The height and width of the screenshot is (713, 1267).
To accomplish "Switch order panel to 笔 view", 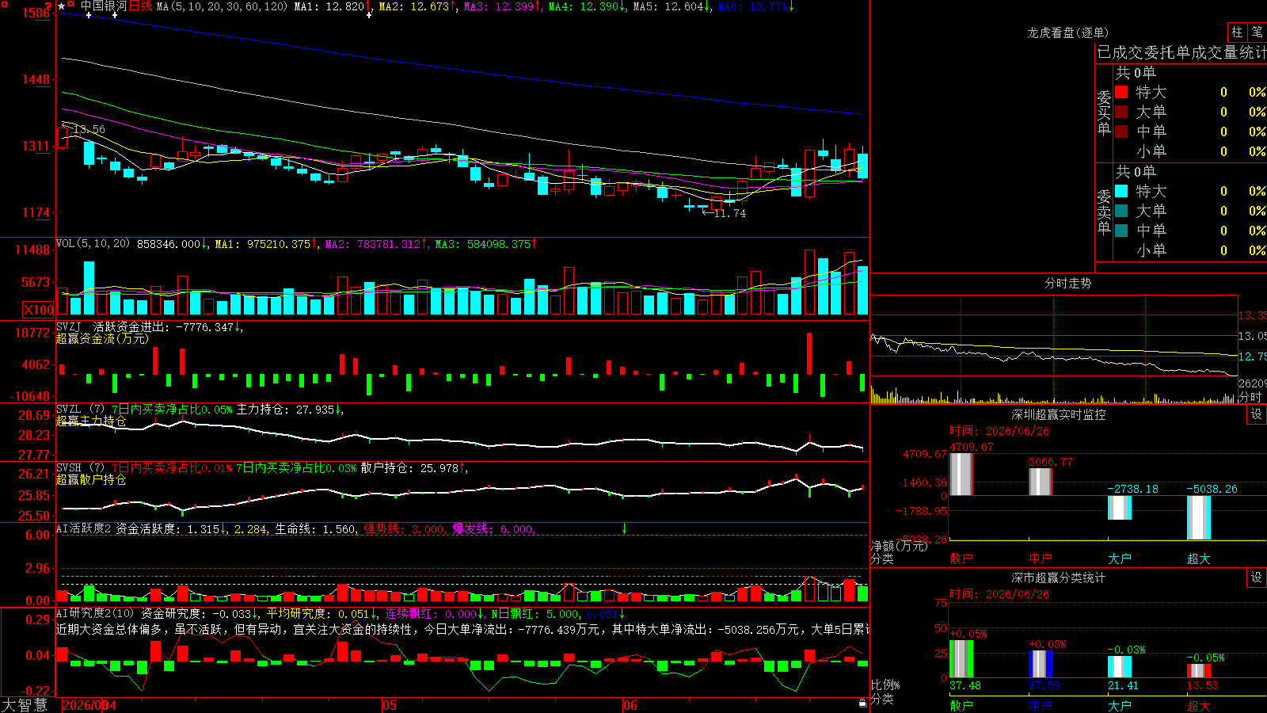I will click(1257, 32).
